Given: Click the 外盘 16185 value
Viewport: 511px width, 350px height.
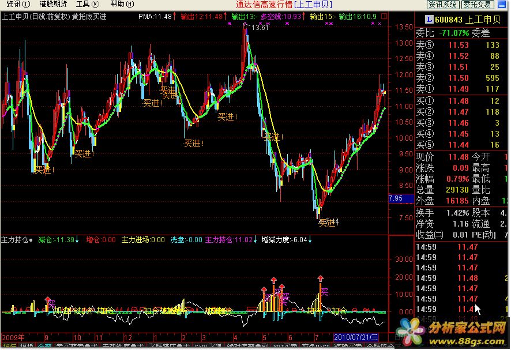Looking at the screenshot, I should 457,201.
